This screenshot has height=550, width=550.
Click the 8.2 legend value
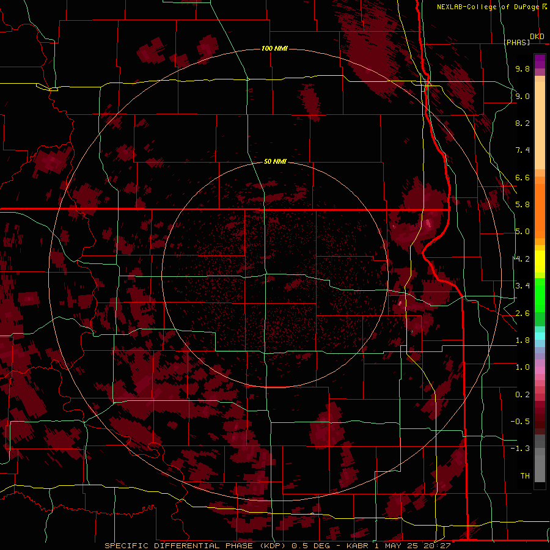(x=522, y=123)
